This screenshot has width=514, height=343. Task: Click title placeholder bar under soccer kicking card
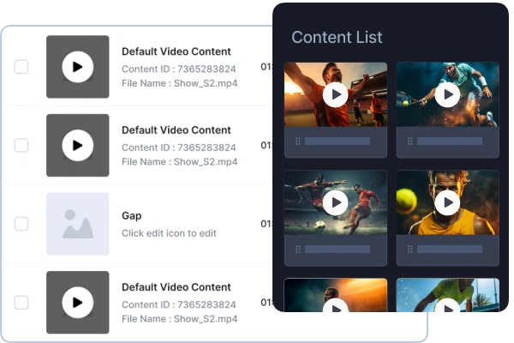338,250
